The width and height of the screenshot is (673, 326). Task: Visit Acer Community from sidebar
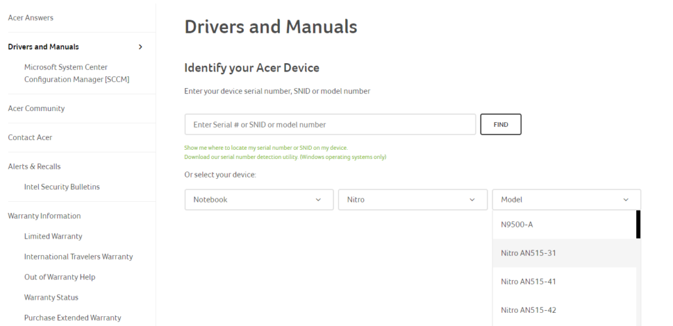(36, 108)
